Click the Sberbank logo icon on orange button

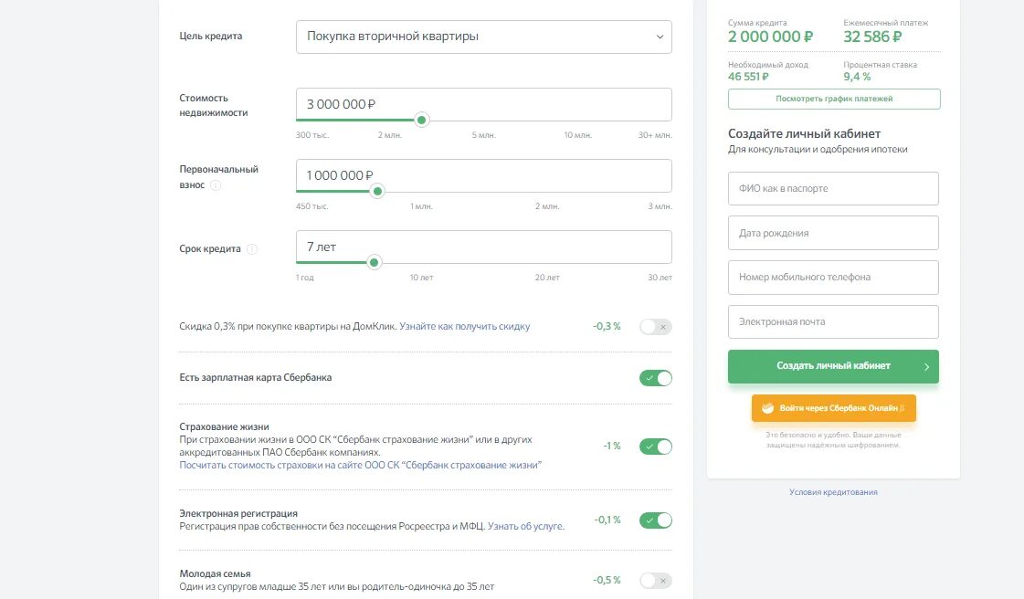767,408
